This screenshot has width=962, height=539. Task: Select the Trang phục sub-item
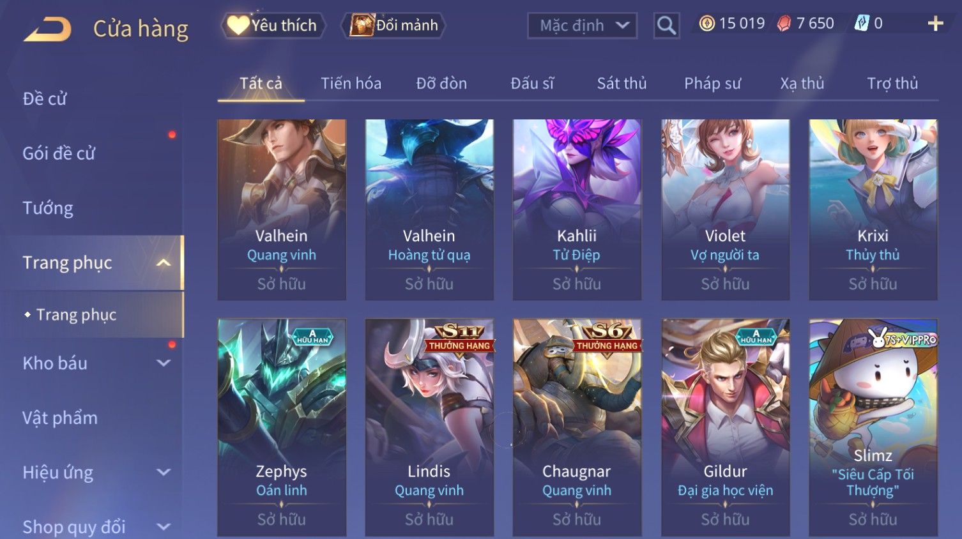pos(76,314)
